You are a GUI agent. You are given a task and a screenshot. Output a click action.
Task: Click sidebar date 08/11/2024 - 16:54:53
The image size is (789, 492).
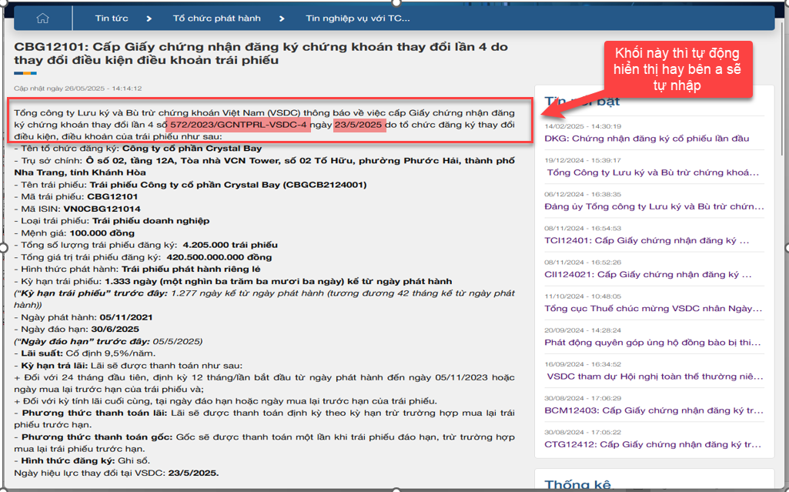tap(583, 228)
